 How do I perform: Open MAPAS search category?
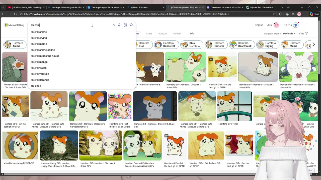(149, 34)
